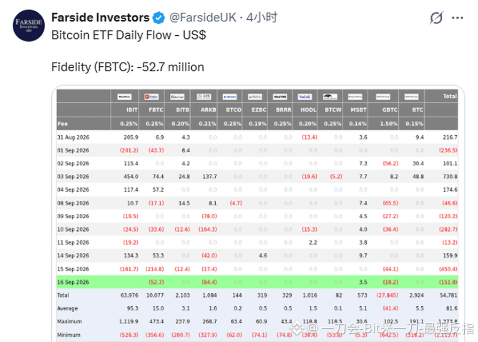Screen dimensions: 478x342
Task: Click the 4小时 post timestamp
Action: (262, 18)
